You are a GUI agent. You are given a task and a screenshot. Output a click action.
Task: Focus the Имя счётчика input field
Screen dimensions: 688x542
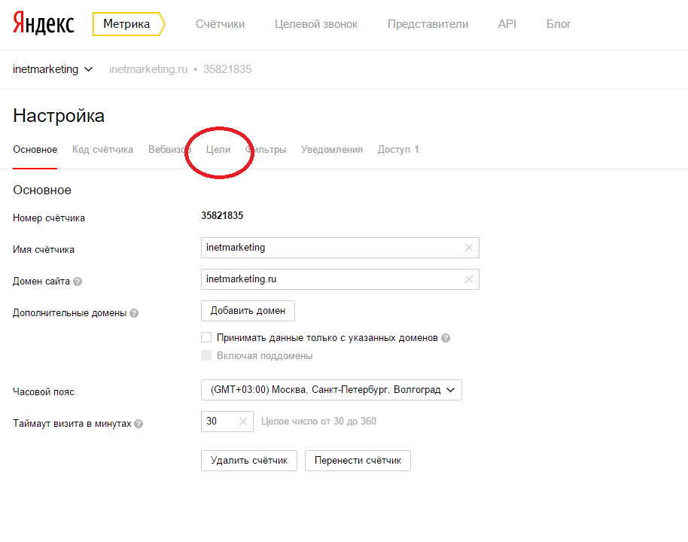[x=340, y=248]
